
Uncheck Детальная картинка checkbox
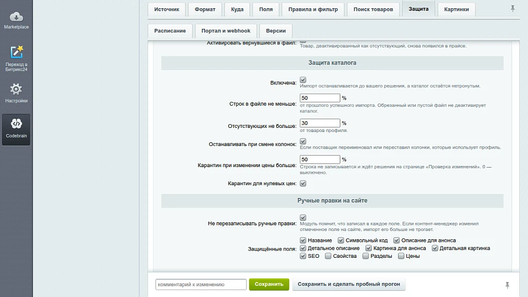tap(435, 248)
